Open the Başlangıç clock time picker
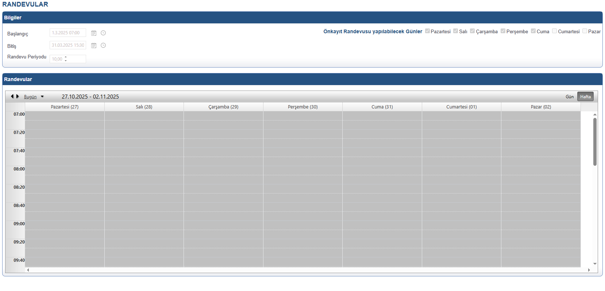This screenshot has width=605, height=291. coord(103,33)
